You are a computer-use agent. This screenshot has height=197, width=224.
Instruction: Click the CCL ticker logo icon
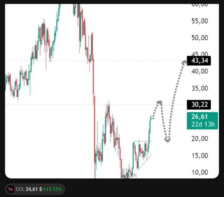[11, 189]
